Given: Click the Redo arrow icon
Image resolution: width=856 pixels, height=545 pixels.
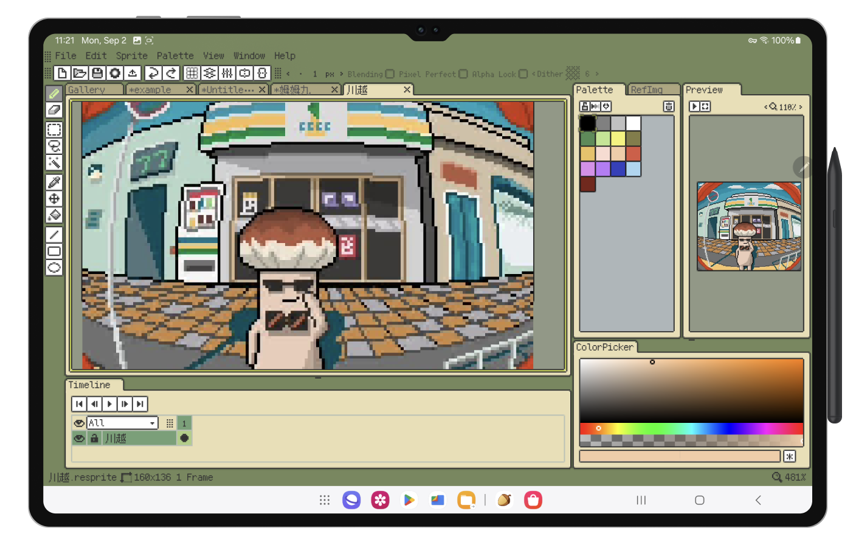Looking at the screenshot, I should tap(171, 73).
